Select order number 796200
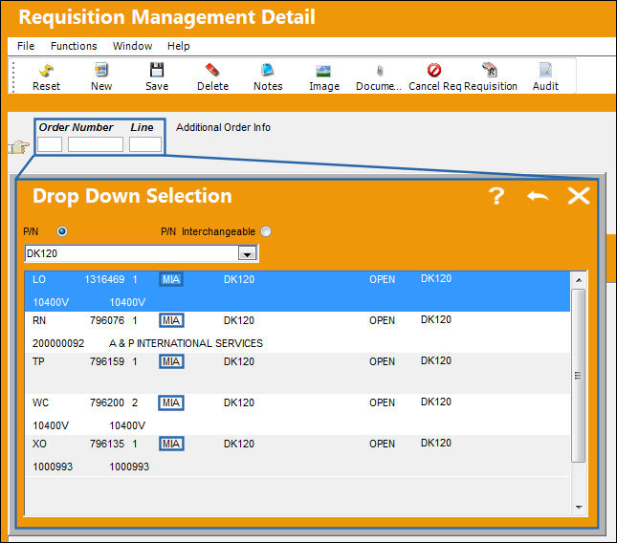 (107, 402)
